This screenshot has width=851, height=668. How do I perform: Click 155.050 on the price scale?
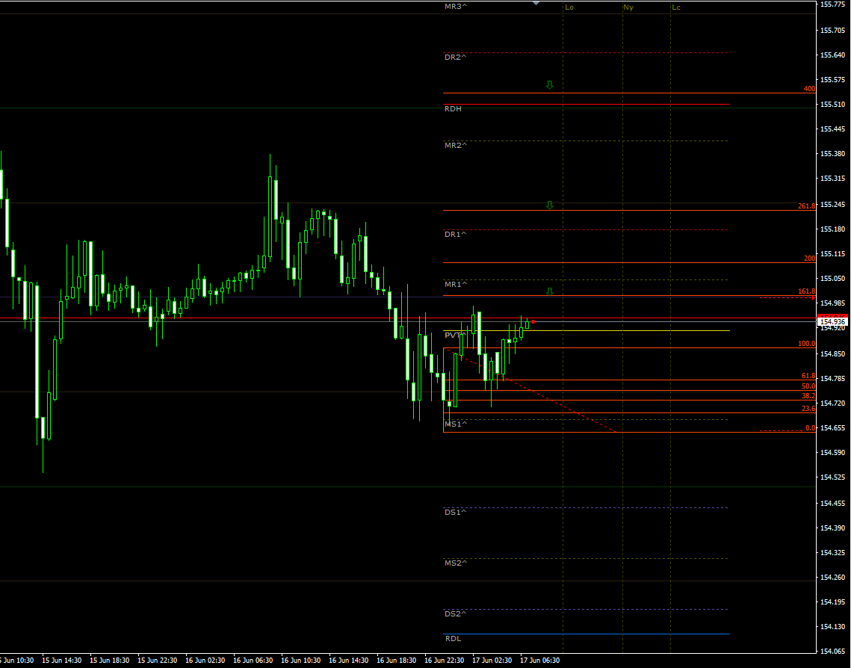coord(832,279)
